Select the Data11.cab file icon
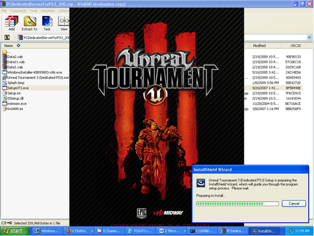The width and height of the screenshot is (314, 236). (4, 62)
